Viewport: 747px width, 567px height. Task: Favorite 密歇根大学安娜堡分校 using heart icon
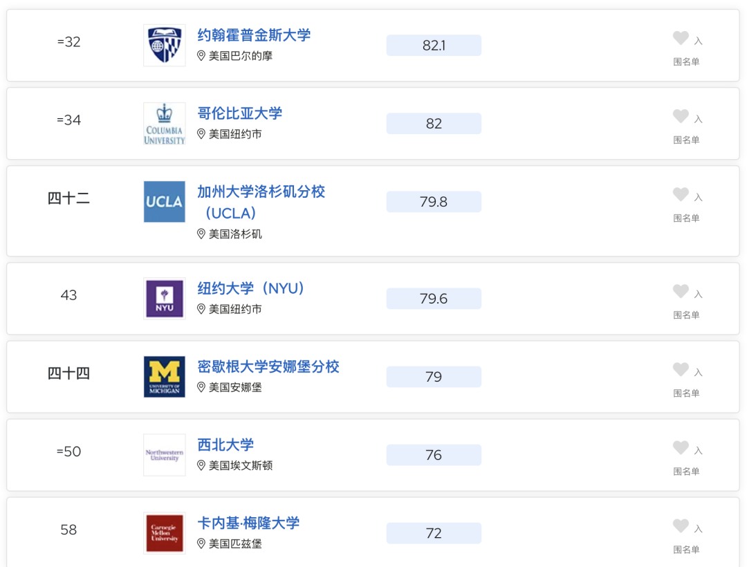pos(681,369)
